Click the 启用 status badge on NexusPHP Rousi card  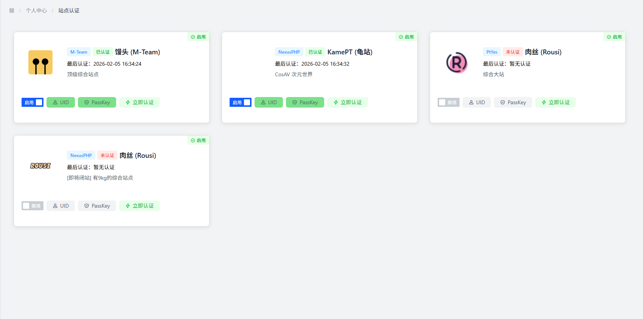[198, 140]
